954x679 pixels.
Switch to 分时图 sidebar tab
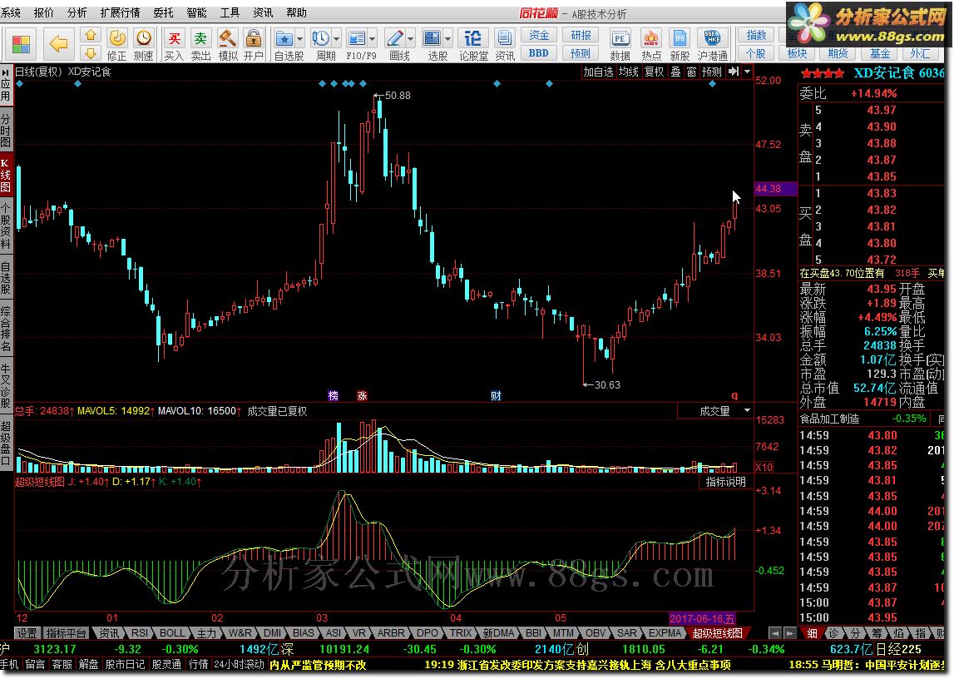tap(6, 130)
